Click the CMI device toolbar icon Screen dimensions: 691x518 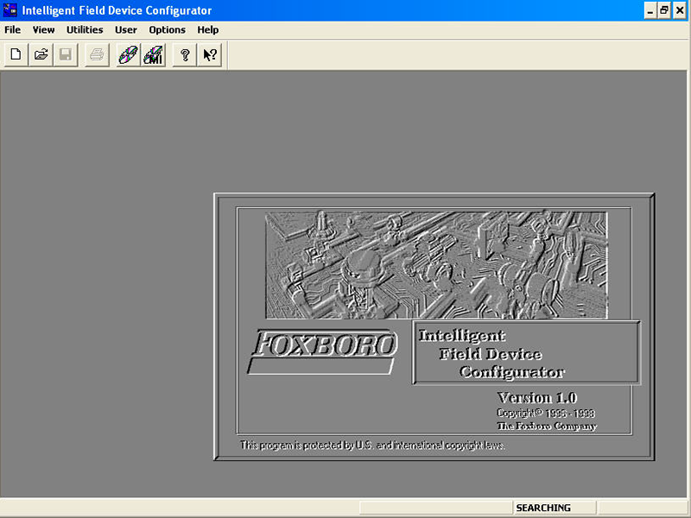click(x=154, y=54)
